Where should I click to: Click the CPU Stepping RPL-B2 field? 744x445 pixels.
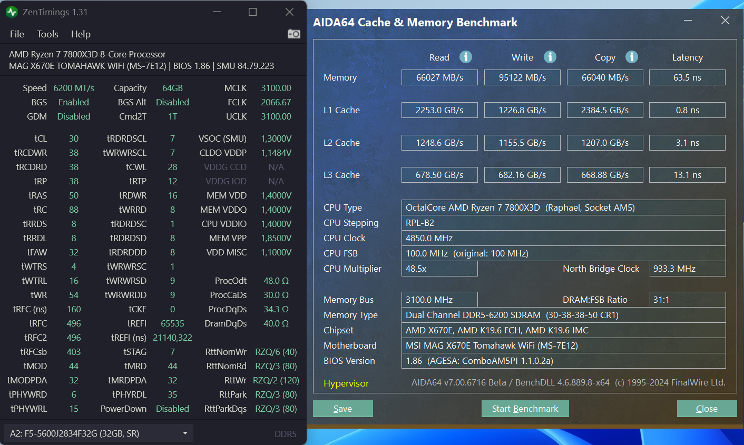coord(563,223)
